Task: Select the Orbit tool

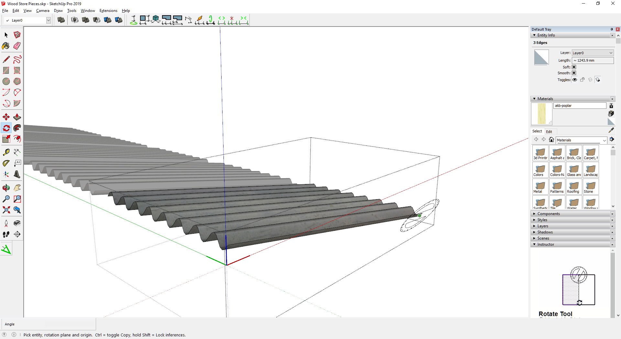Action: click(6, 188)
